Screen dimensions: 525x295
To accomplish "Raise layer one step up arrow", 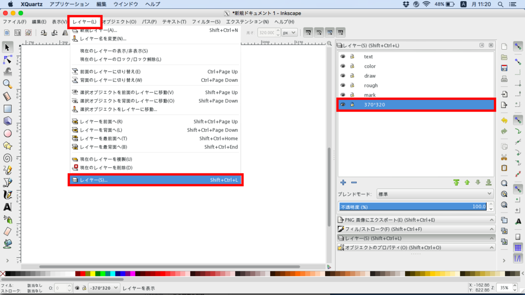I will click(x=467, y=183).
